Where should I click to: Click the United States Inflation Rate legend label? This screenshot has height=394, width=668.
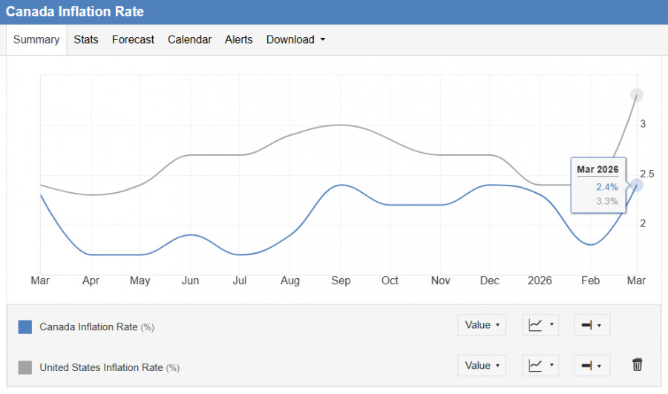click(x=102, y=367)
